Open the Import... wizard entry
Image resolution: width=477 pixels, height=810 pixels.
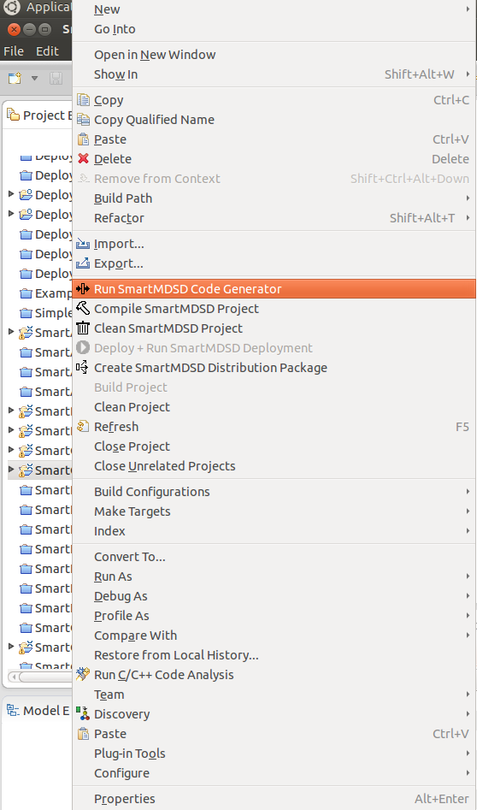pyautogui.click(x=274, y=244)
